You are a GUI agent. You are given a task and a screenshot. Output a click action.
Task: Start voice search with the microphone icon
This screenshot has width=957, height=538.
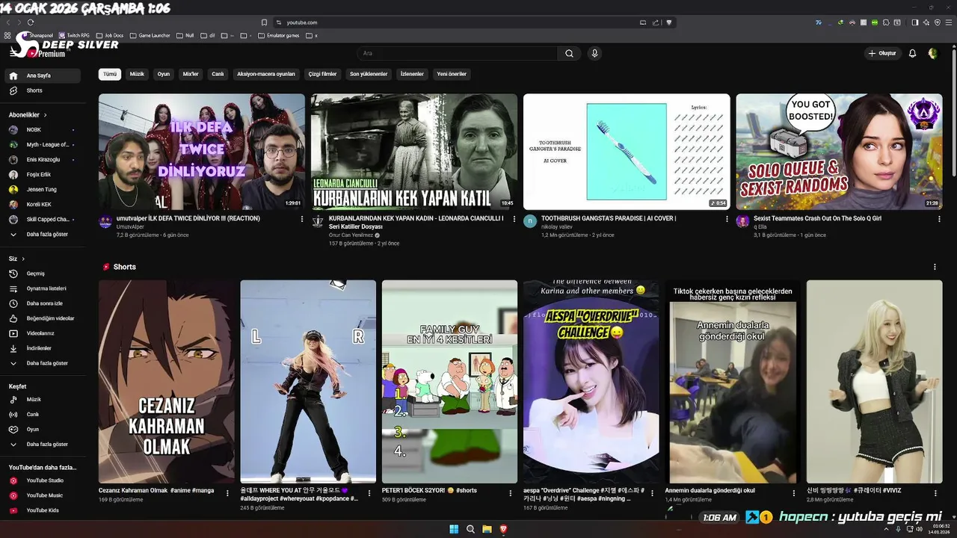pyautogui.click(x=594, y=53)
